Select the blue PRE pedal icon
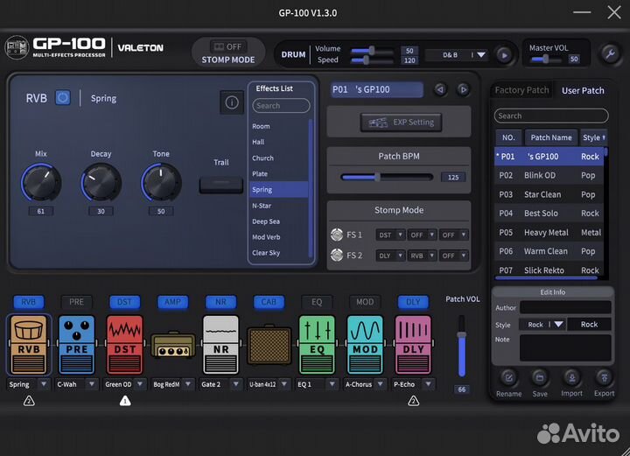Image resolution: width=630 pixels, height=456 pixels. coord(76,345)
